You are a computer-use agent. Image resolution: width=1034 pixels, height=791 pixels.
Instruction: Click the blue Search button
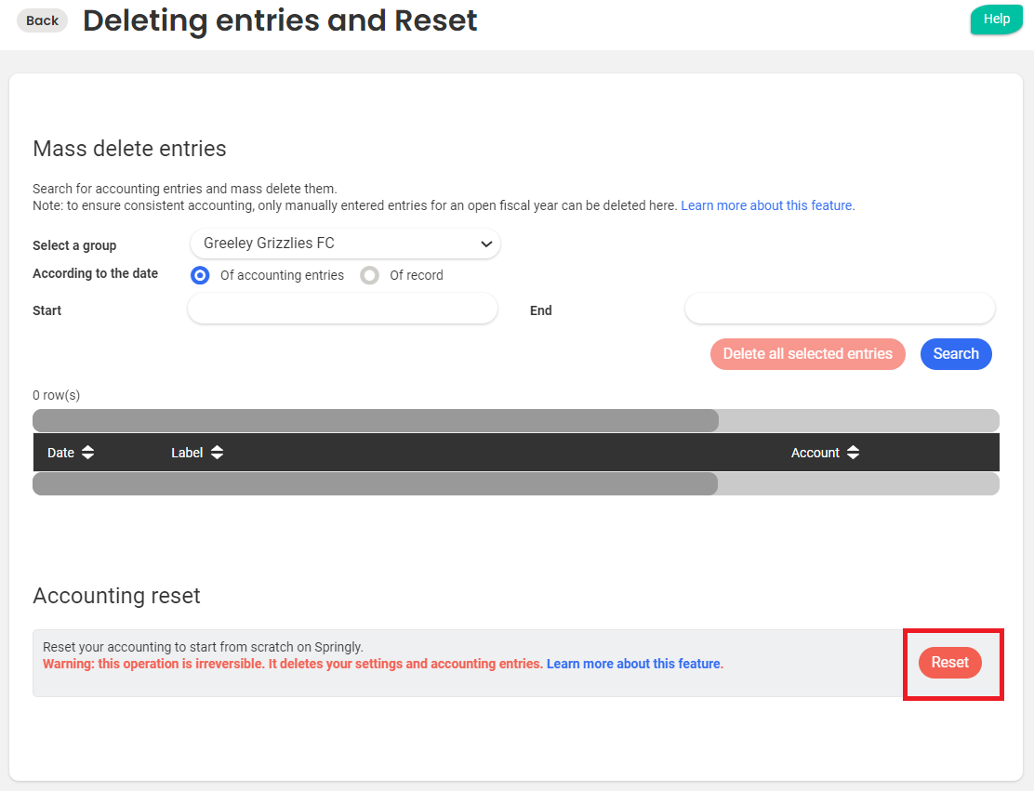[956, 354]
